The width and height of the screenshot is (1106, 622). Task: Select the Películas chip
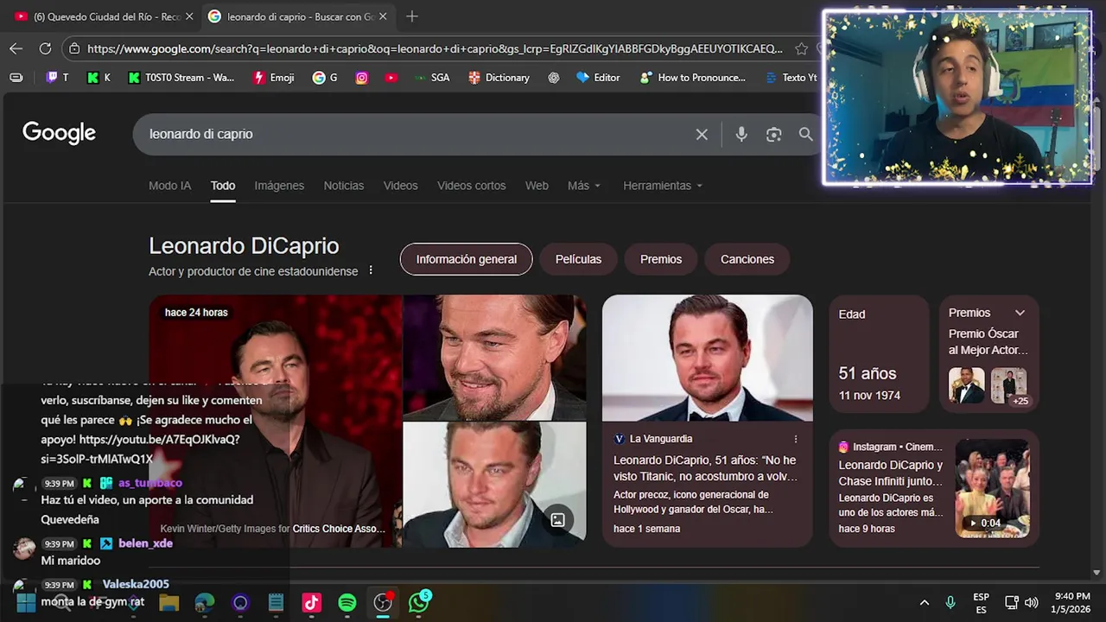pyautogui.click(x=578, y=259)
